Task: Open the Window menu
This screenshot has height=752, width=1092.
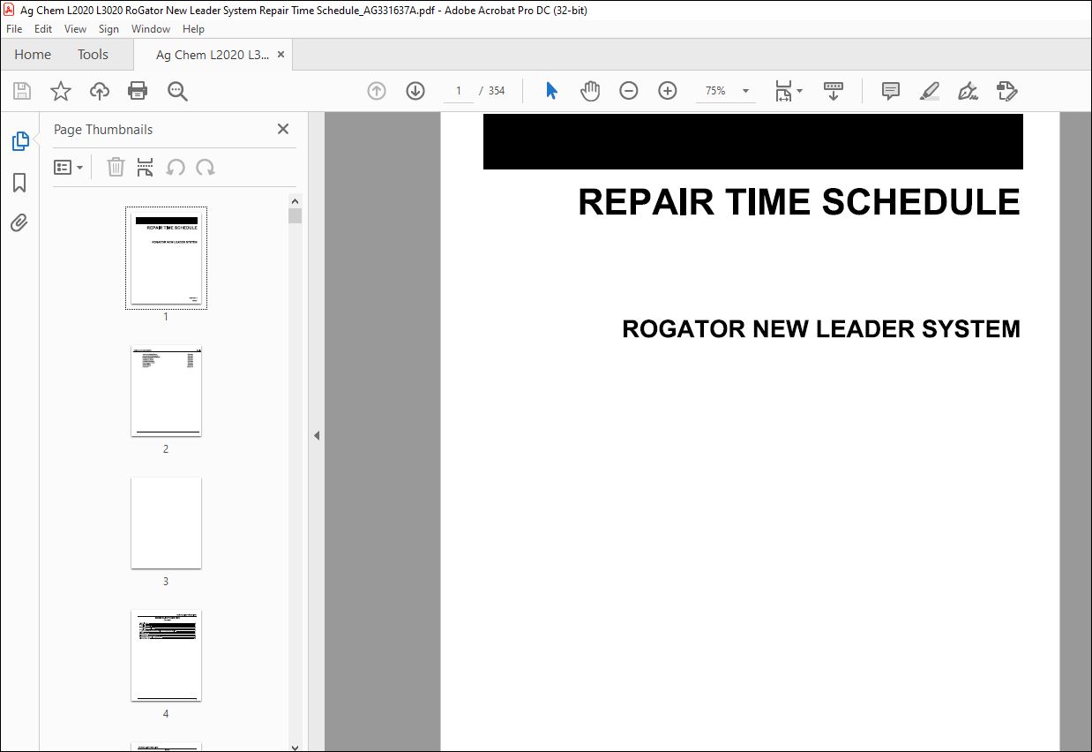Action: click(151, 29)
